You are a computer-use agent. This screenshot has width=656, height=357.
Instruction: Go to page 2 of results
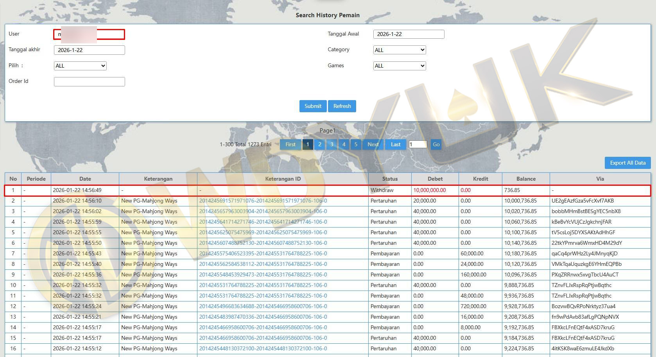(320, 144)
